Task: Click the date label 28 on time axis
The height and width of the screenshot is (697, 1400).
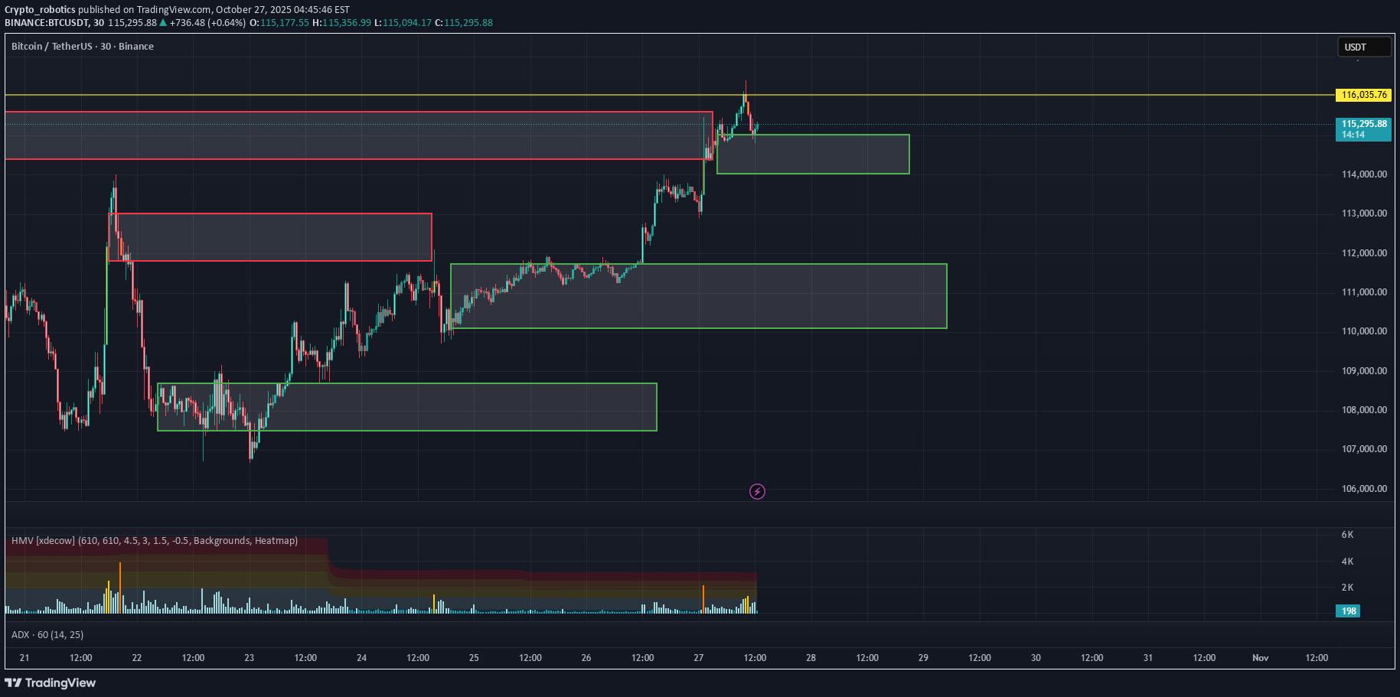Action: 811,658
